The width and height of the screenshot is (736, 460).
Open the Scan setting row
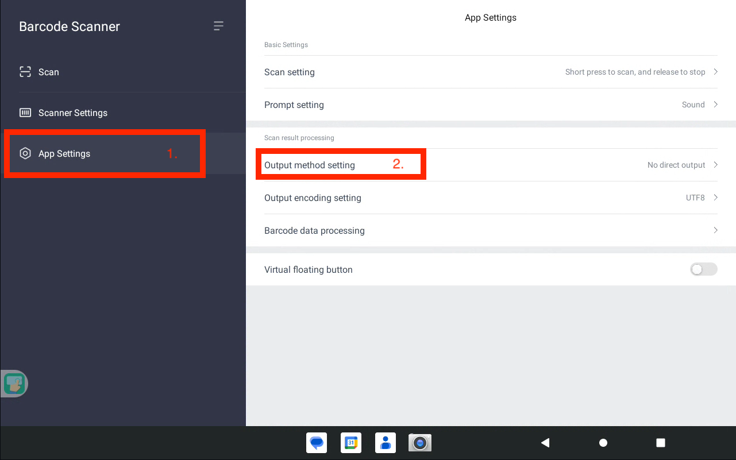[x=491, y=72]
